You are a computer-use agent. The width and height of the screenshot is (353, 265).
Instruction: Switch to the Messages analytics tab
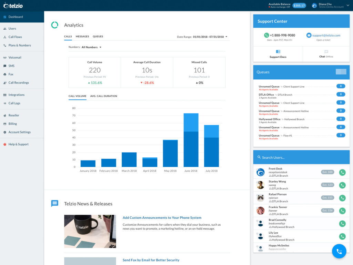pyautogui.click(x=82, y=37)
